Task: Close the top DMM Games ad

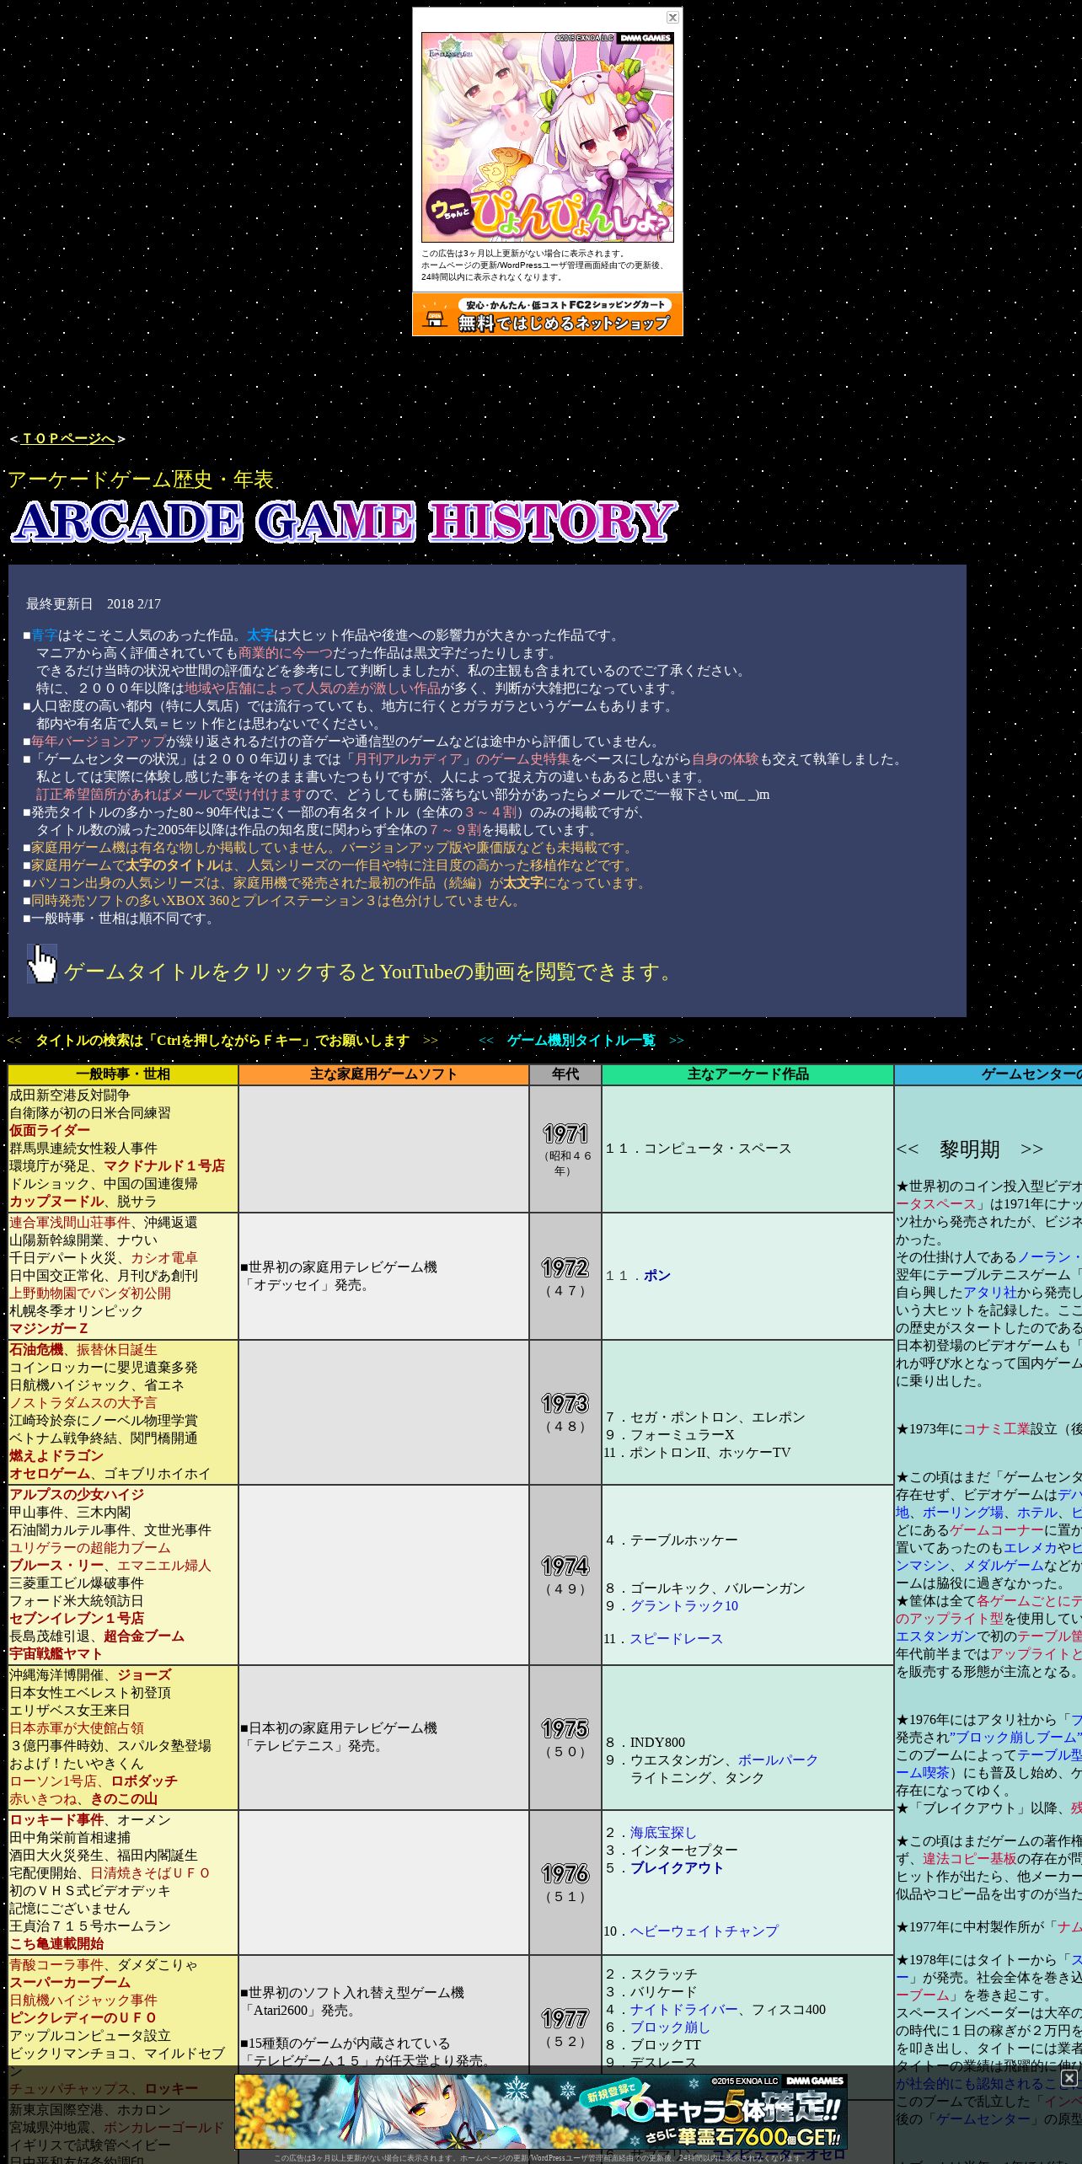Action: pos(672,17)
